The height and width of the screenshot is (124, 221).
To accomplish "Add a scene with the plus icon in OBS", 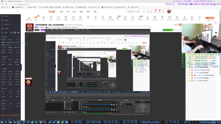I will pyautogui.click(x=46, y=112).
